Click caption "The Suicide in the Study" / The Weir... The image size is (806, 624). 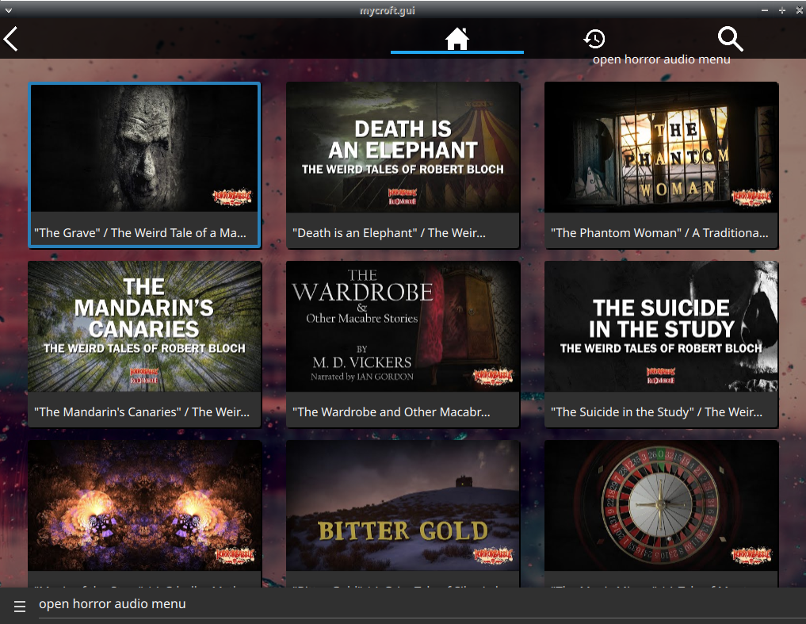pos(656,412)
